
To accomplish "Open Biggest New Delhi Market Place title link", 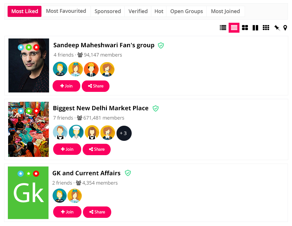I will coord(101,108).
